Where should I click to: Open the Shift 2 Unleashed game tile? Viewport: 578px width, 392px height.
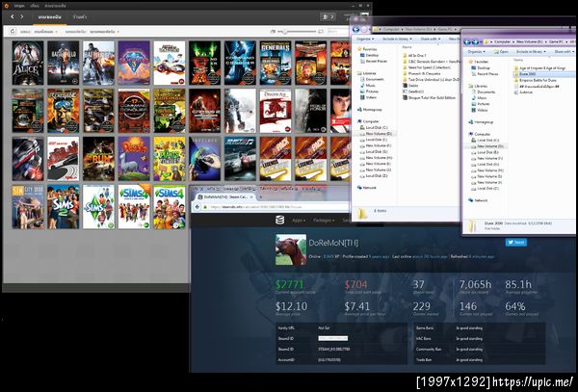pos(240,159)
